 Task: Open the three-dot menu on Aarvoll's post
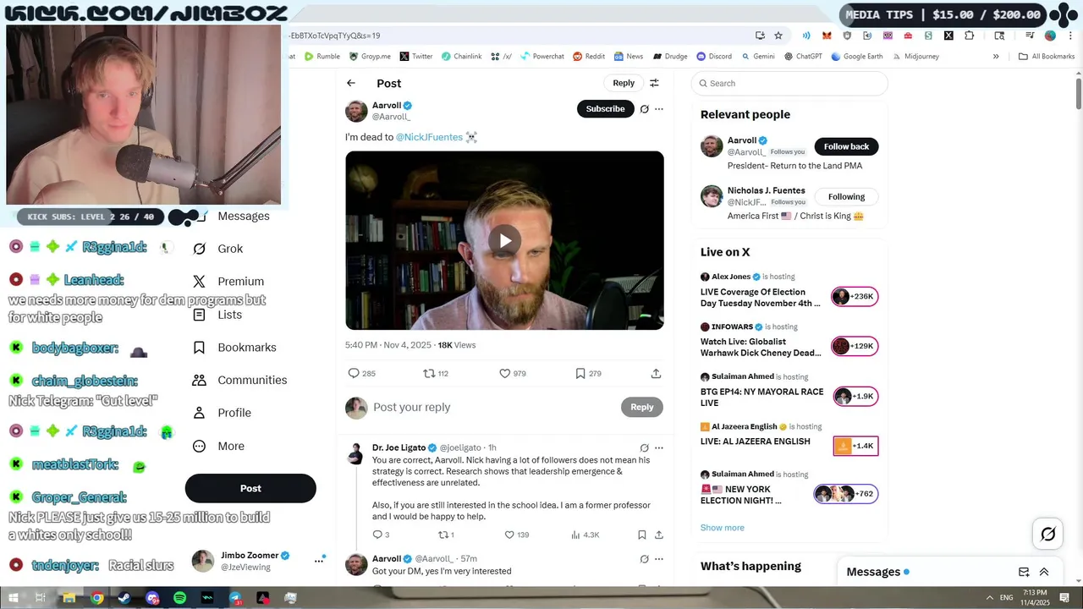[659, 109]
